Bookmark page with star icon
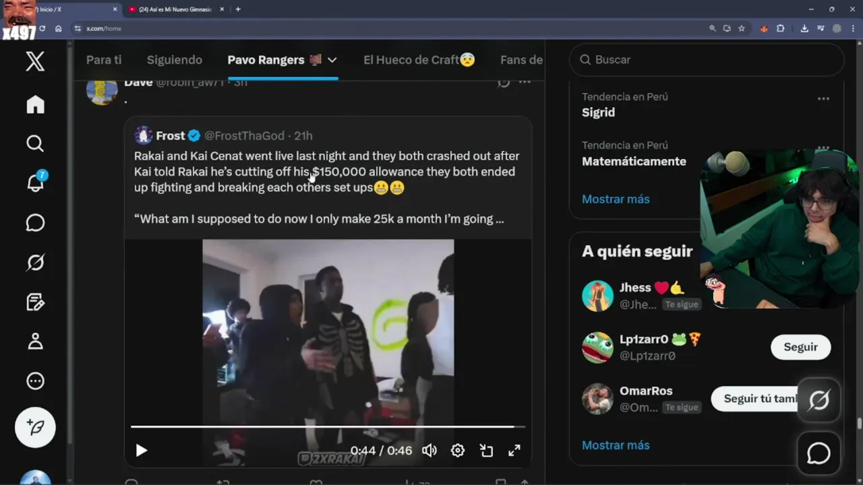863x485 pixels. pyautogui.click(x=742, y=28)
